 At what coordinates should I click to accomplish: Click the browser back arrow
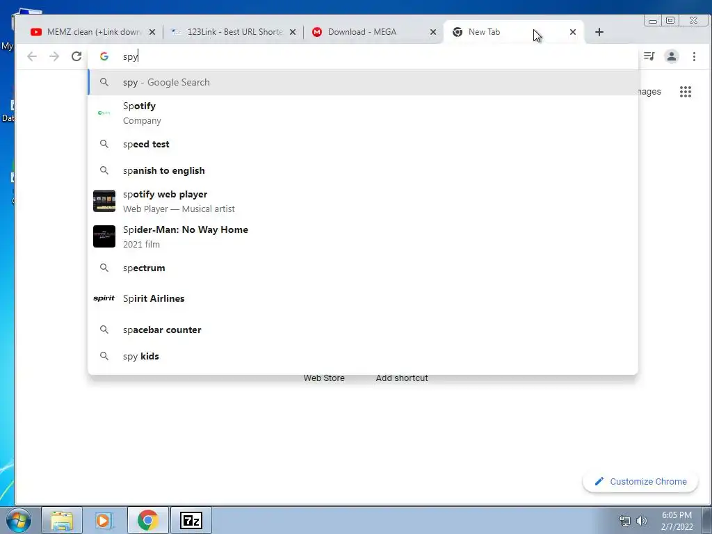point(32,56)
